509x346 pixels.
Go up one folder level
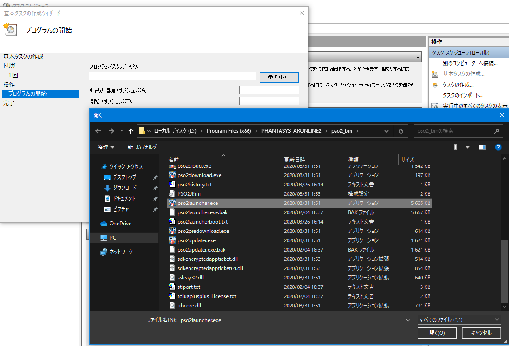[131, 131]
